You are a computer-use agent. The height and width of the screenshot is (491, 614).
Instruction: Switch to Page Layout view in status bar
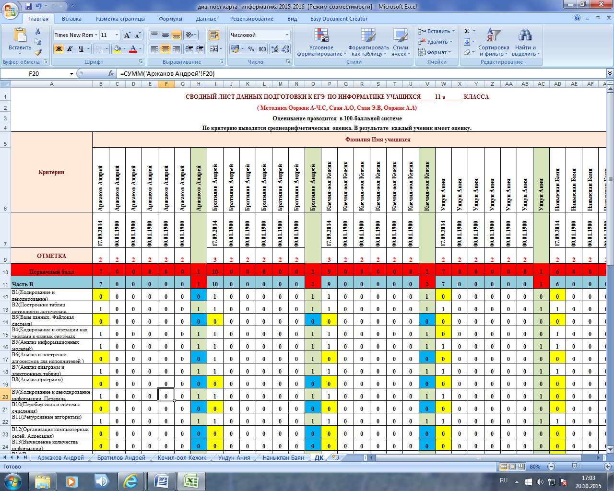click(513, 467)
